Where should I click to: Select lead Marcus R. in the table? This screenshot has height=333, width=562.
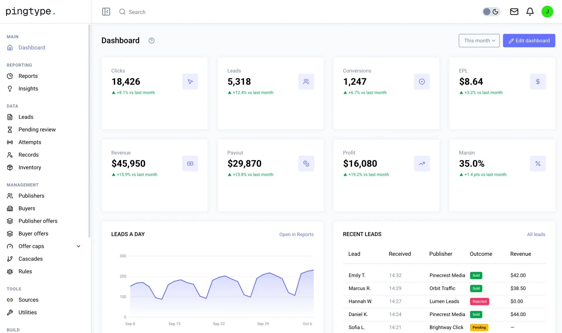pyautogui.click(x=359, y=288)
